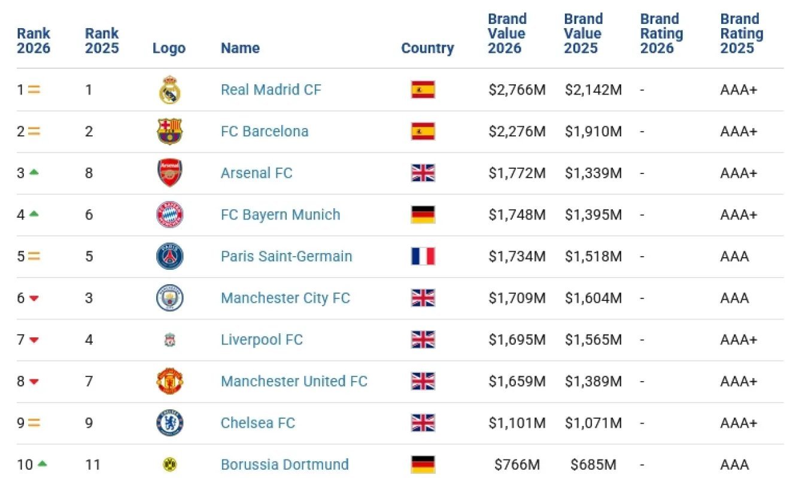The height and width of the screenshot is (478, 790).
Task: Click the FC Barcelona crest logo
Action: point(169,132)
